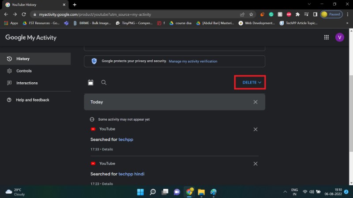Expand the DELETE dropdown
The height and width of the screenshot is (198, 353).
pos(252,82)
